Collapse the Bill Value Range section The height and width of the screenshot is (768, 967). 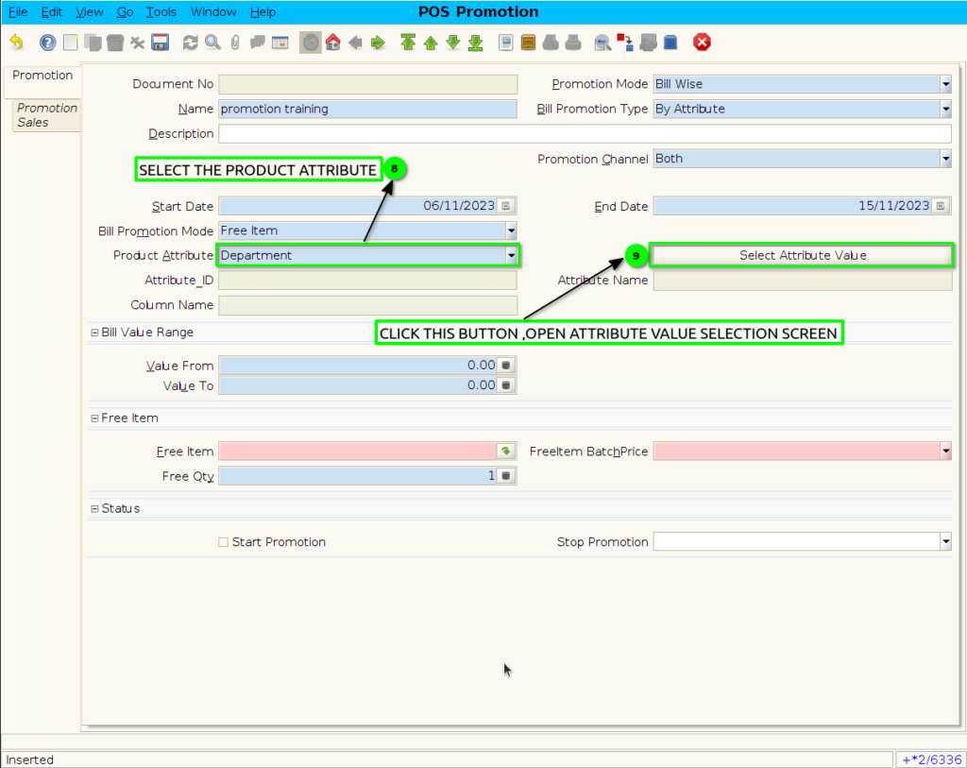pos(94,333)
